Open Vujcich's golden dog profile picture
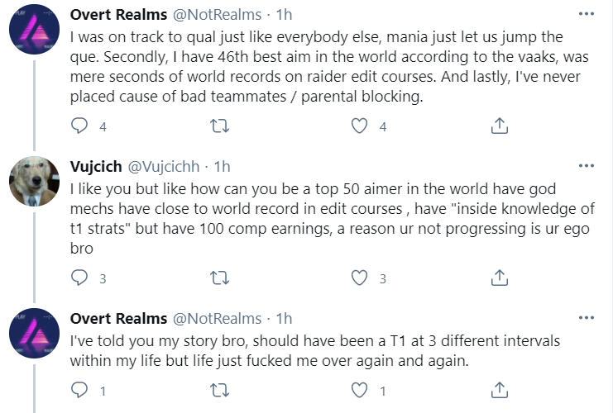 [x=32, y=182]
